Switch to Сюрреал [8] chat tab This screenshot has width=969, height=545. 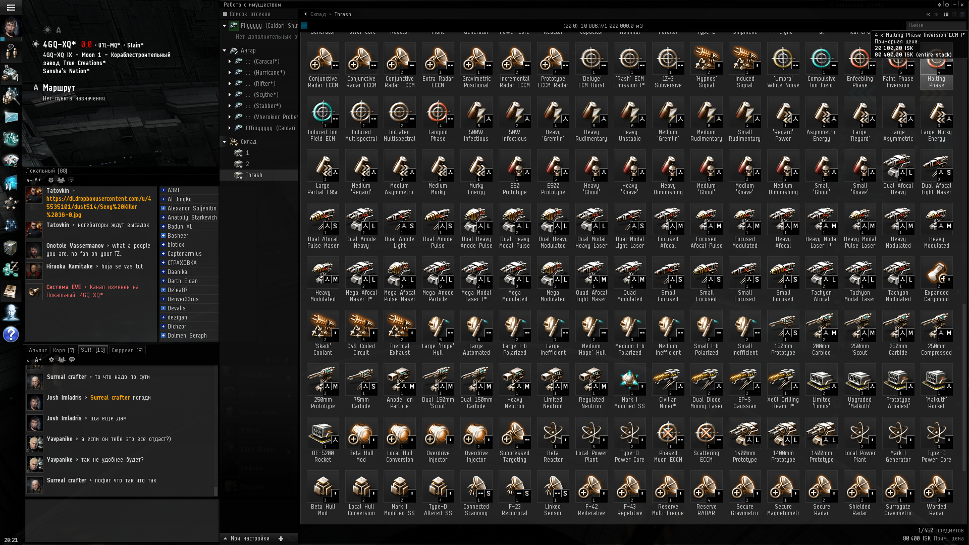[x=127, y=350]
